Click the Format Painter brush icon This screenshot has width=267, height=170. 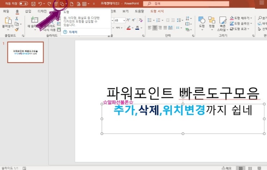(17, 29)
